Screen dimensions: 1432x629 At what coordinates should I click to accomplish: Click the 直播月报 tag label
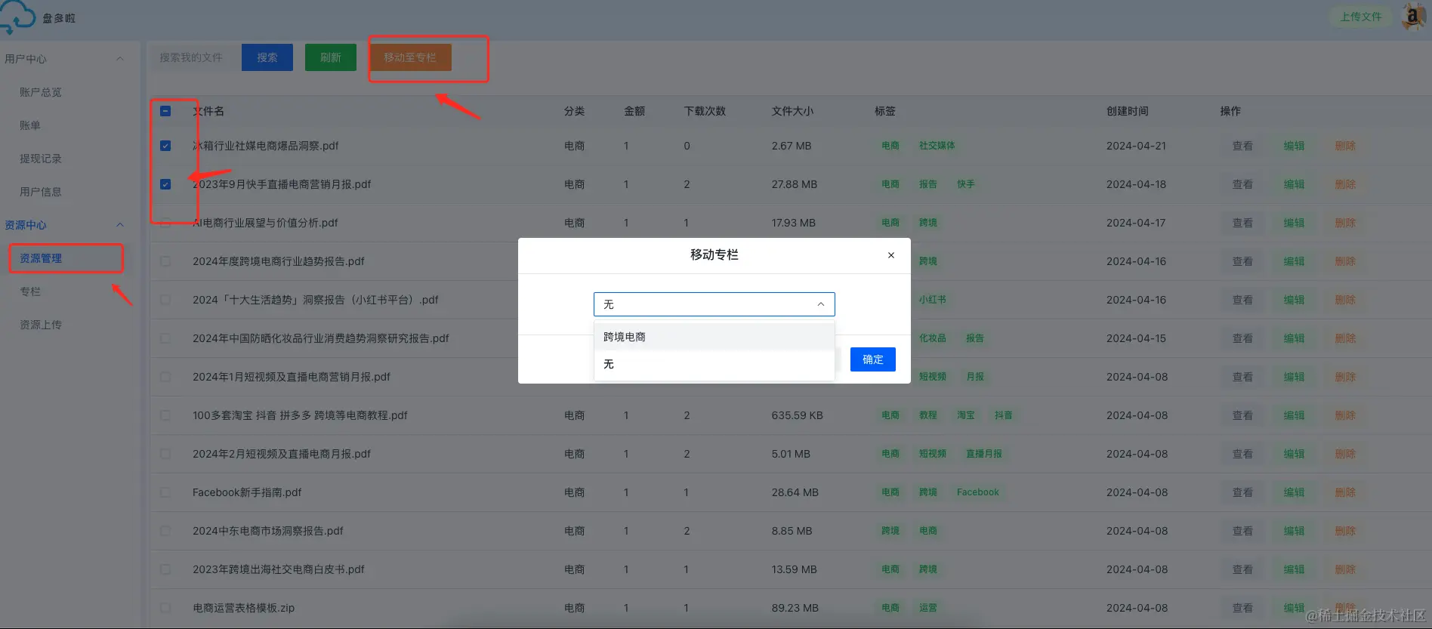pos(984,454)
